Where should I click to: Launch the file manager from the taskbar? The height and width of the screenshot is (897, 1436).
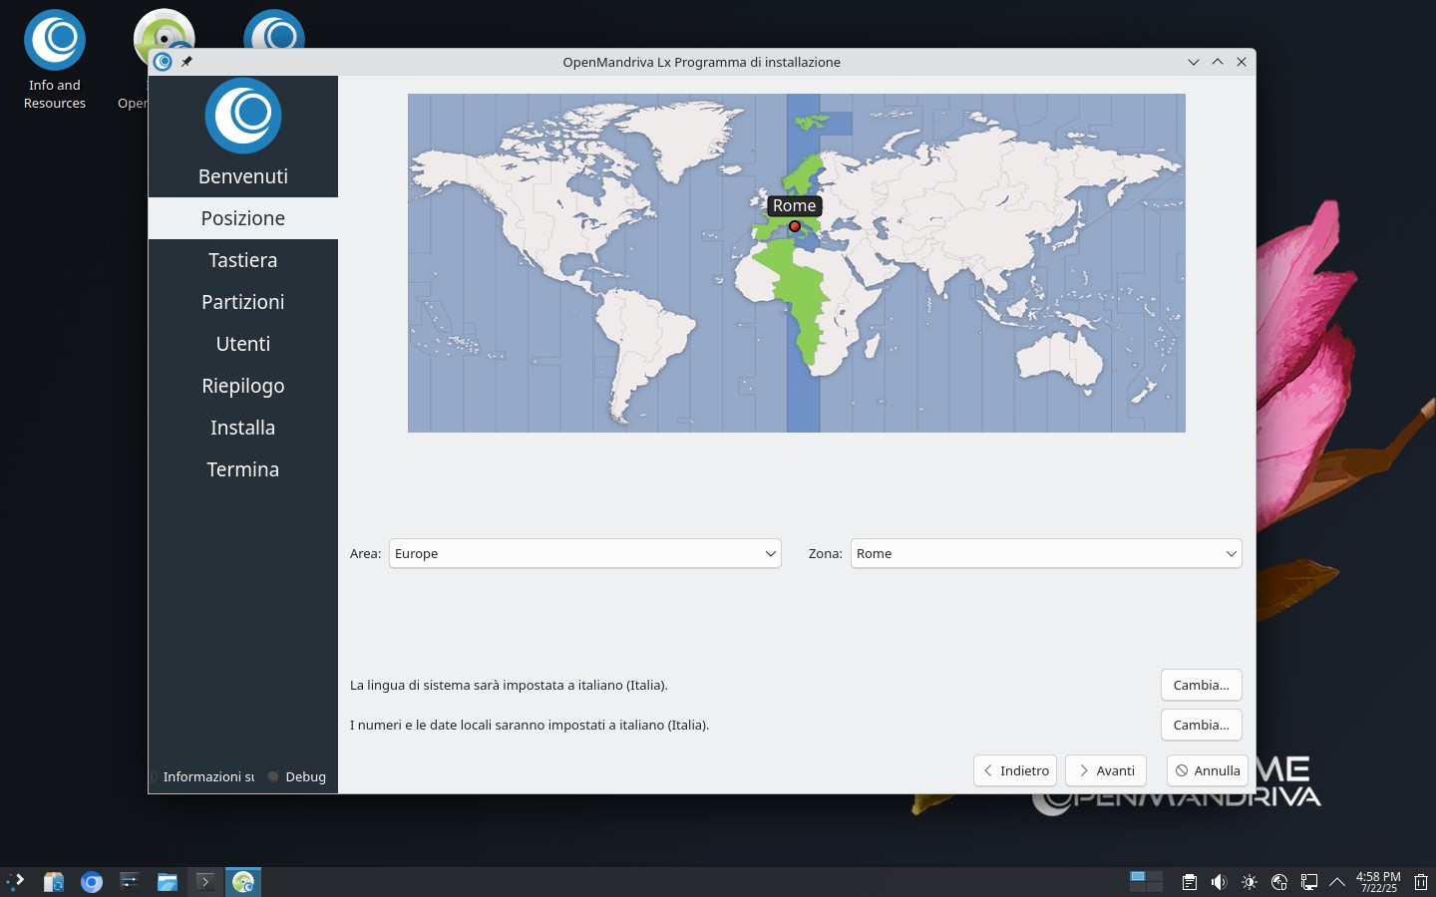point(167,882)
